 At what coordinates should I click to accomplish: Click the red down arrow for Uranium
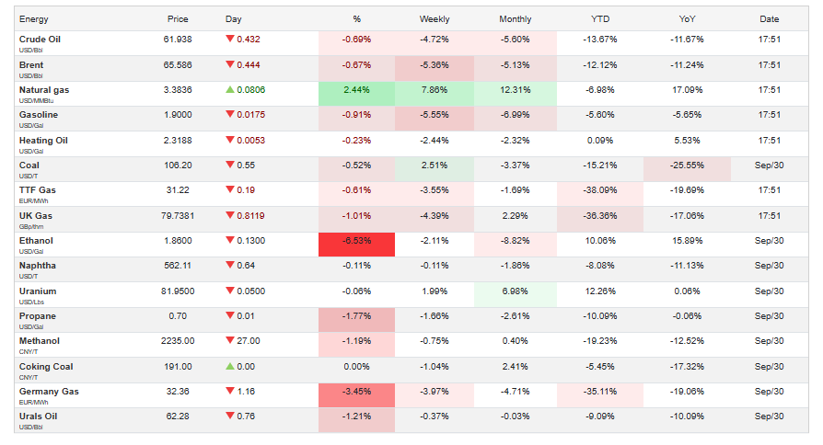pos(229,291)
